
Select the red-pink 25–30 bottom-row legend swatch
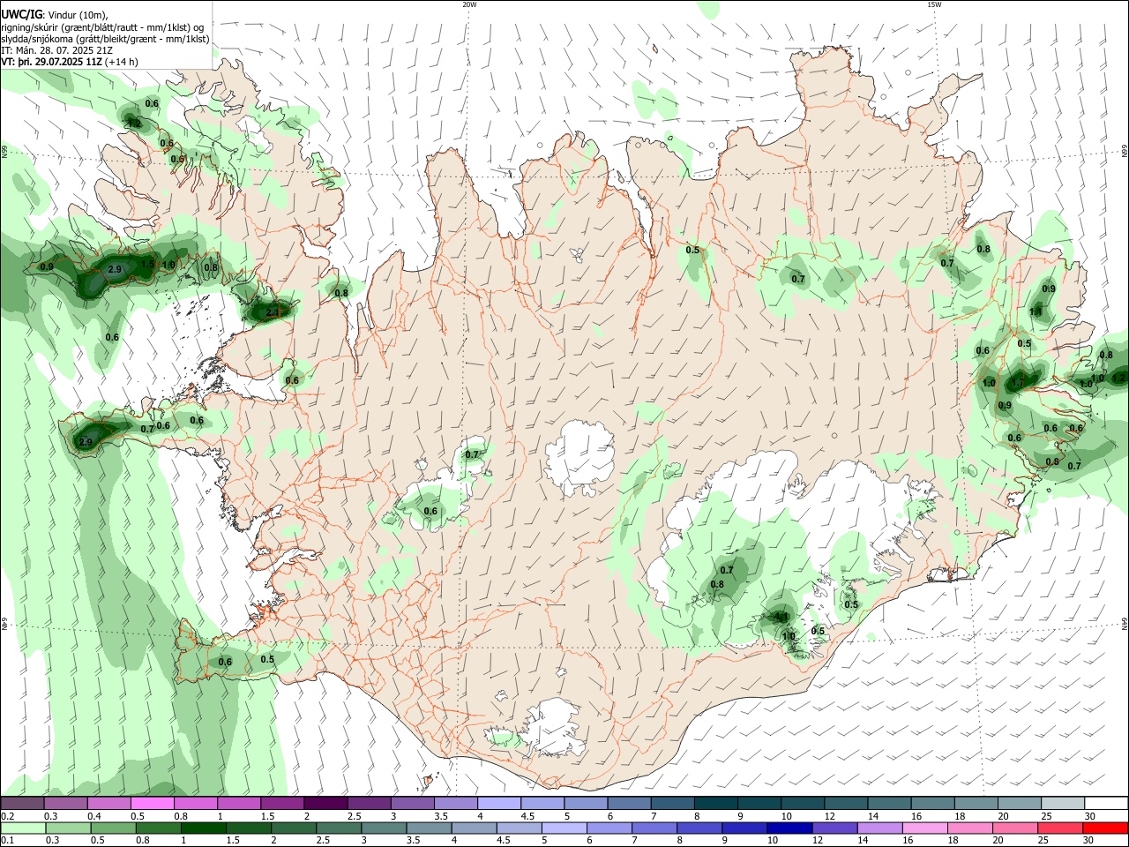tap(1059, 828)
